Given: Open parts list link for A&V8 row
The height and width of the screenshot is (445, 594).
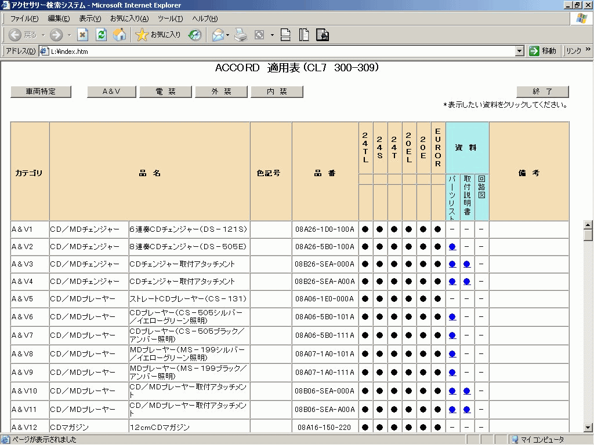Looking at the screenshot, I should (x=452, y=354).
